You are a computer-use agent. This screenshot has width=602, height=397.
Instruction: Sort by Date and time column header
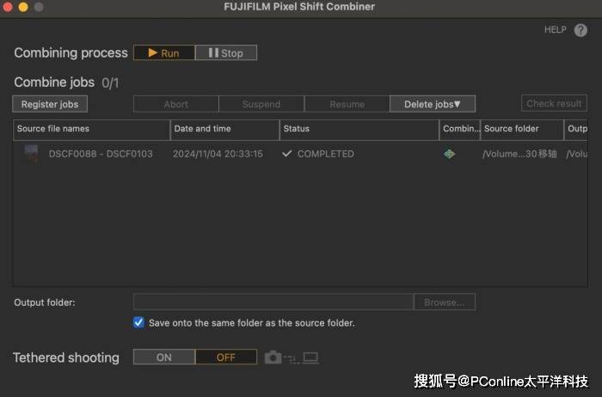pos(224,129)
